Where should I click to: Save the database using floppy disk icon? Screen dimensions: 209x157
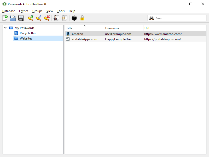(21, 18)
